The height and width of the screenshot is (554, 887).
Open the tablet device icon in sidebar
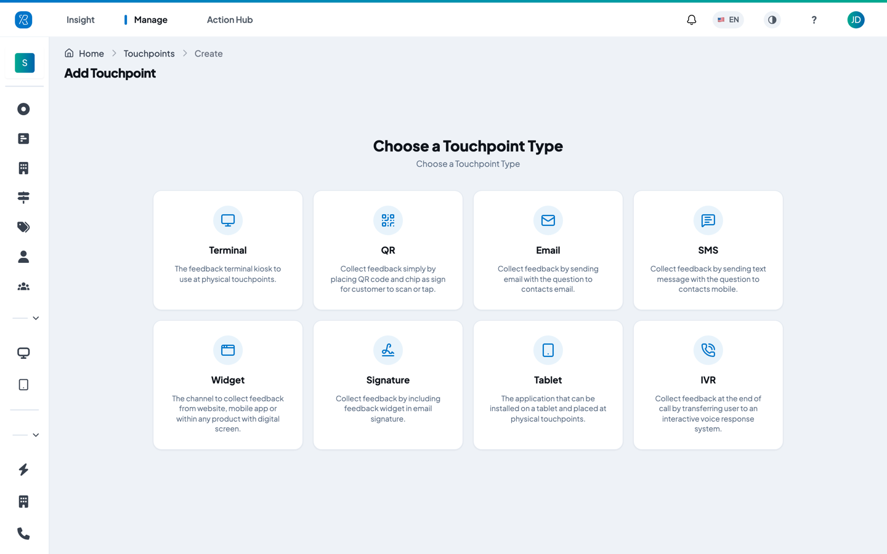(23, 385)
